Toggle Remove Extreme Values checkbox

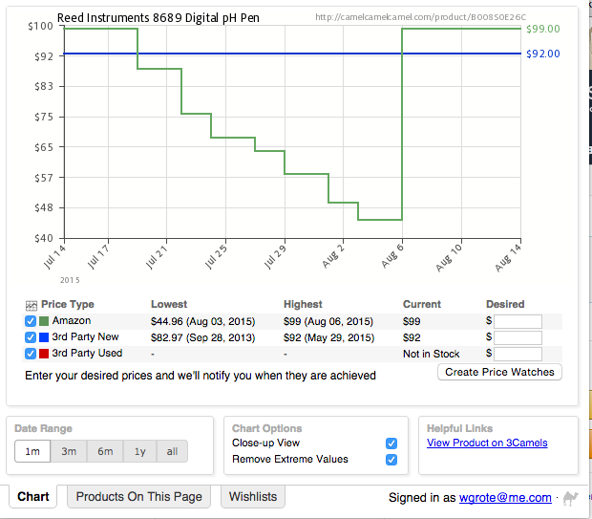391,460
